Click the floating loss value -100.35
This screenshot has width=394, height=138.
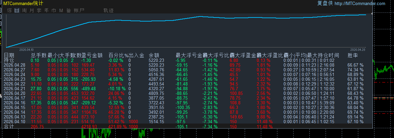pos(183,108)
